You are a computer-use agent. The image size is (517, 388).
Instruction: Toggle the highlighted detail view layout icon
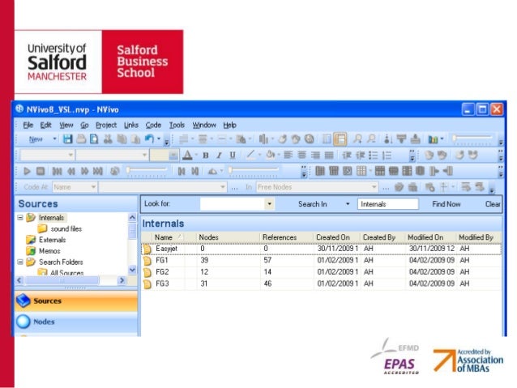(x=340, y=139)
